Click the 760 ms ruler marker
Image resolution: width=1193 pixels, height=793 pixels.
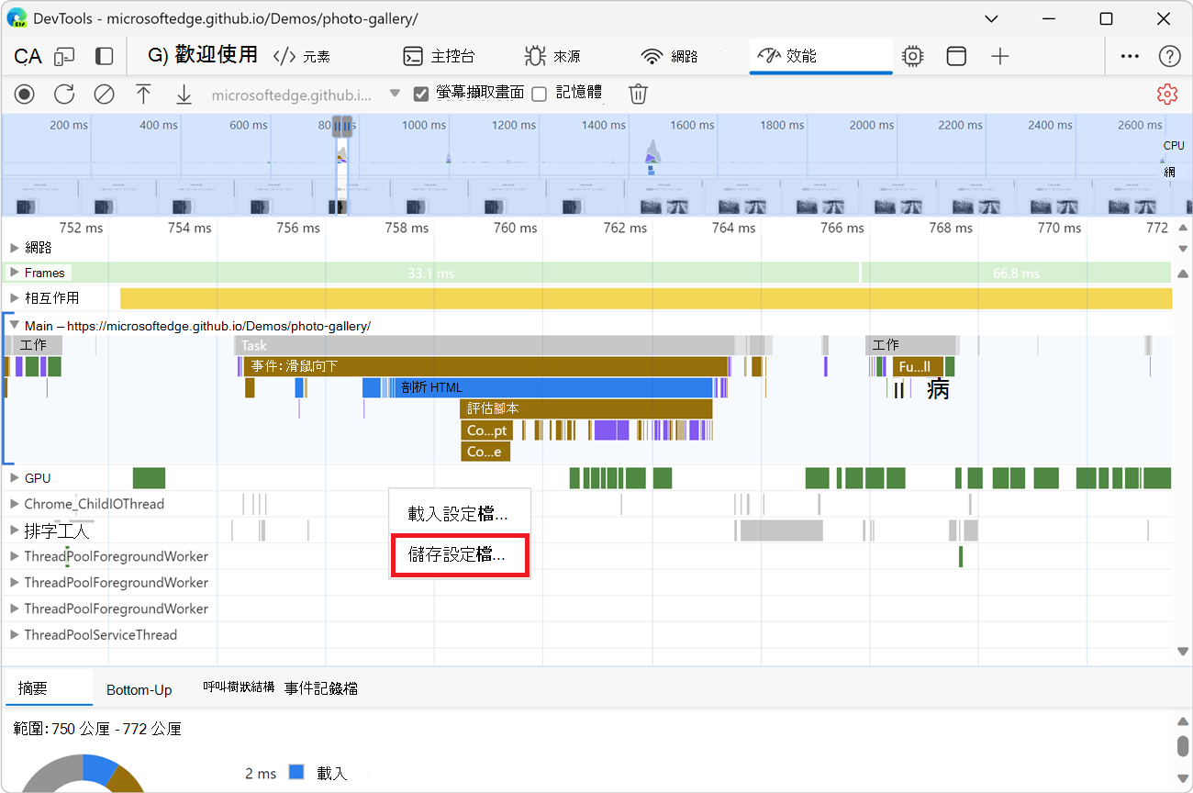(x=516, y=228)
